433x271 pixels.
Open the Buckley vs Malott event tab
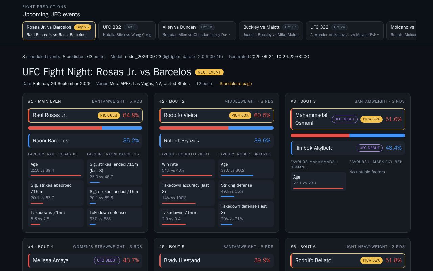[271, 31]
